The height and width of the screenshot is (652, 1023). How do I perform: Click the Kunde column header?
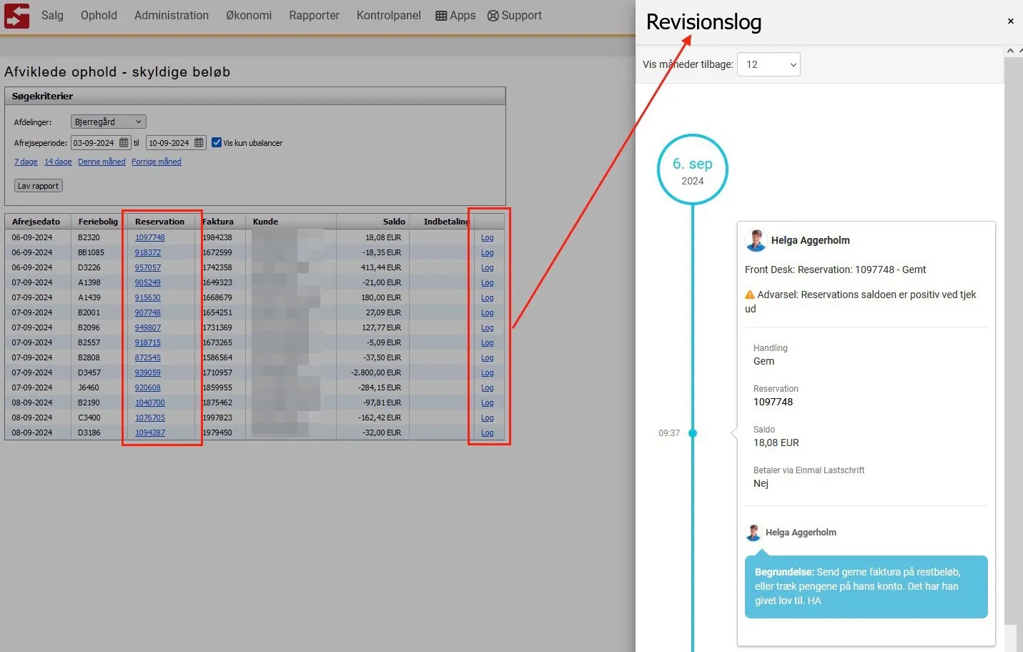(266, 222)
